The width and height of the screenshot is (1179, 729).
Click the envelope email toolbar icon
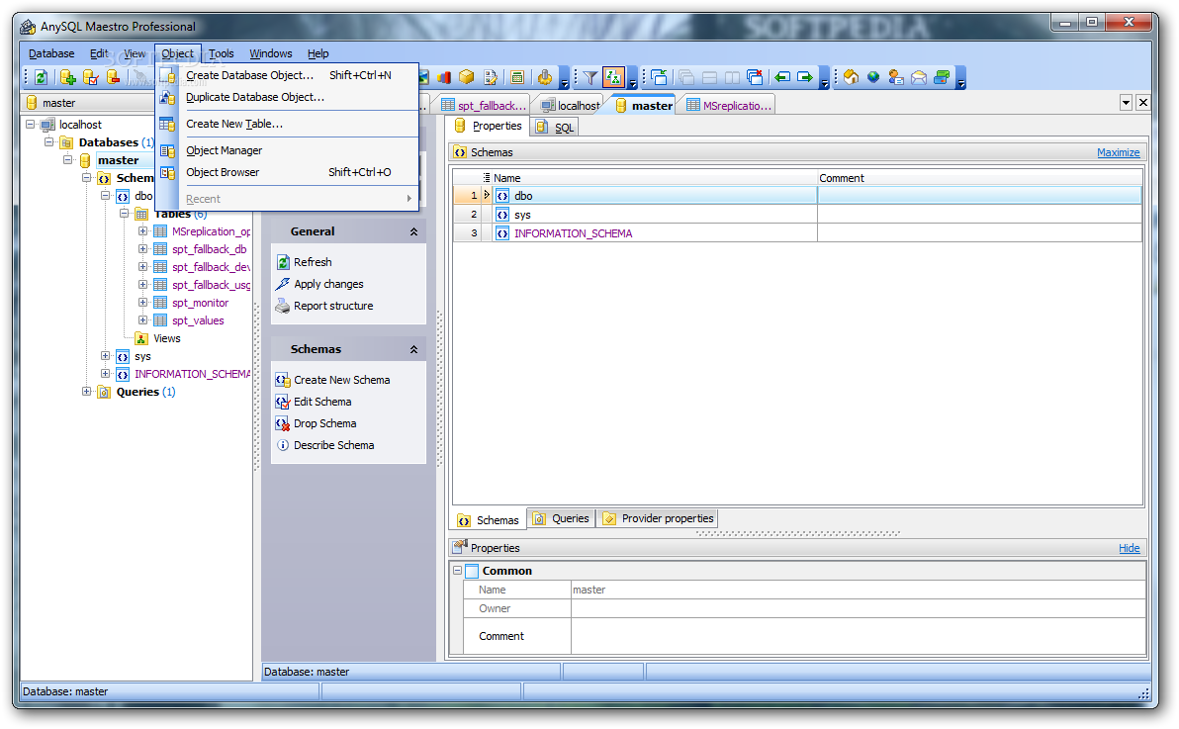tap(919, 77)
